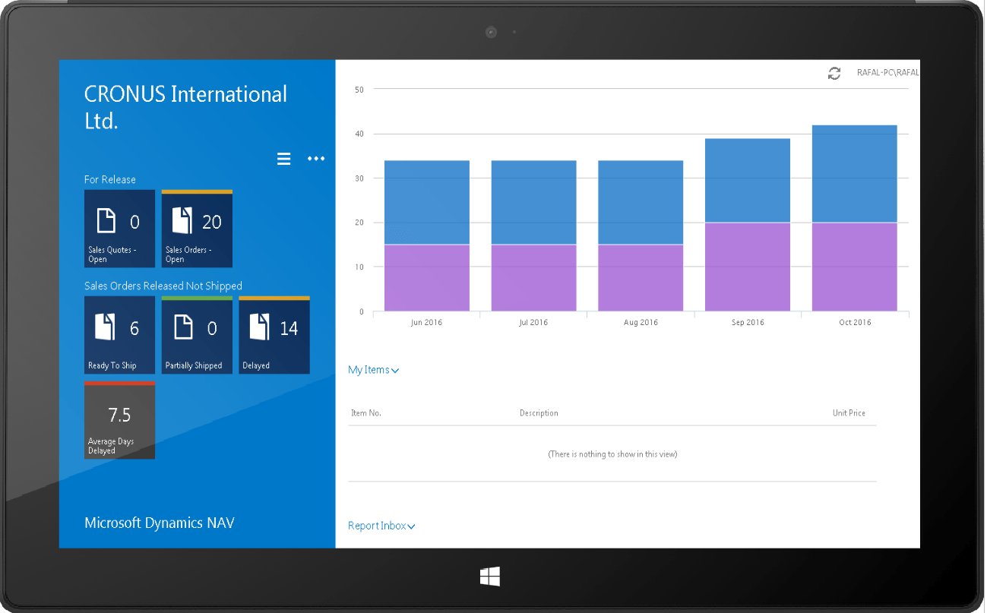Select the purple segment of Aug 2016 bar
The height and width of the screenshot is (613, 987).
[x=641, y=278]
